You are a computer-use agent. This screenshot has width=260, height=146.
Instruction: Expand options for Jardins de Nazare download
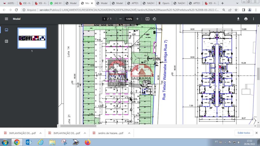(129, 133)
